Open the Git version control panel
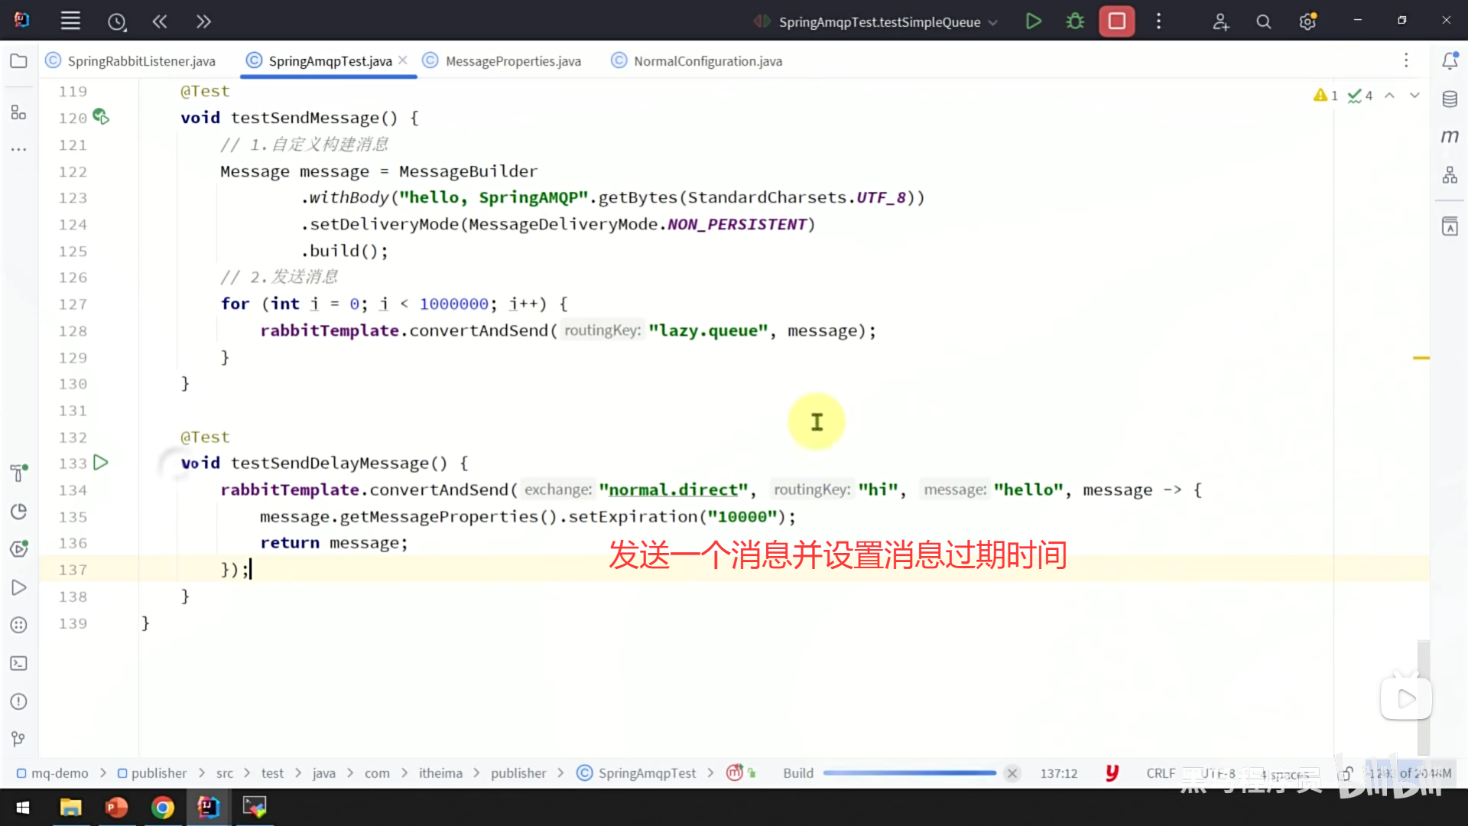 pos(19,739)
